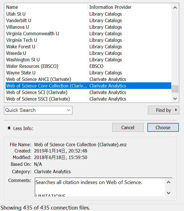
Task: Select Virginia Tech U connection
Action: point(88,40)
